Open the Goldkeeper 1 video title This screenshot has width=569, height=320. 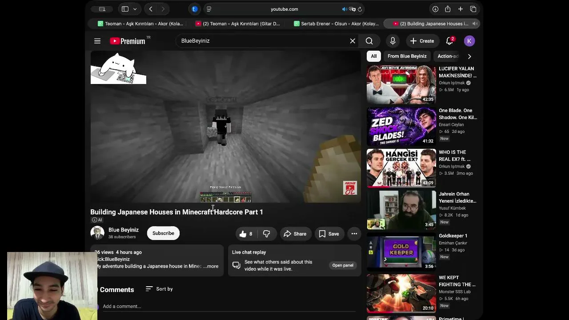(x=453, y=236)
